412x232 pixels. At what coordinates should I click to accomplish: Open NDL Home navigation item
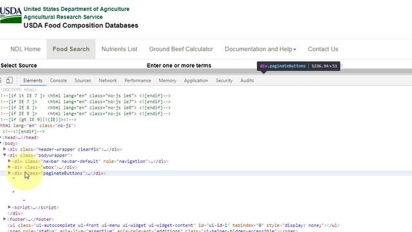pos(26,49)
